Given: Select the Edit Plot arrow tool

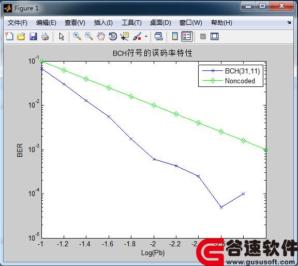Looking at the screenshot, I should point(62,37).
